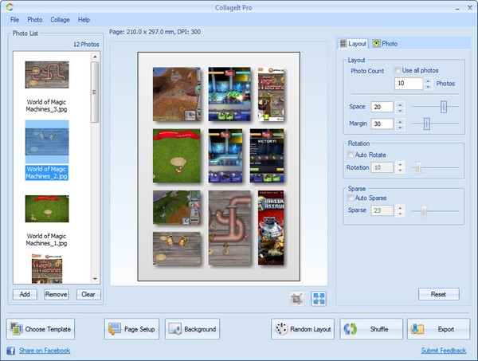Increase photo count with up arrow
478x361 pixels.
pyautogui.click(x=428, y=80)
